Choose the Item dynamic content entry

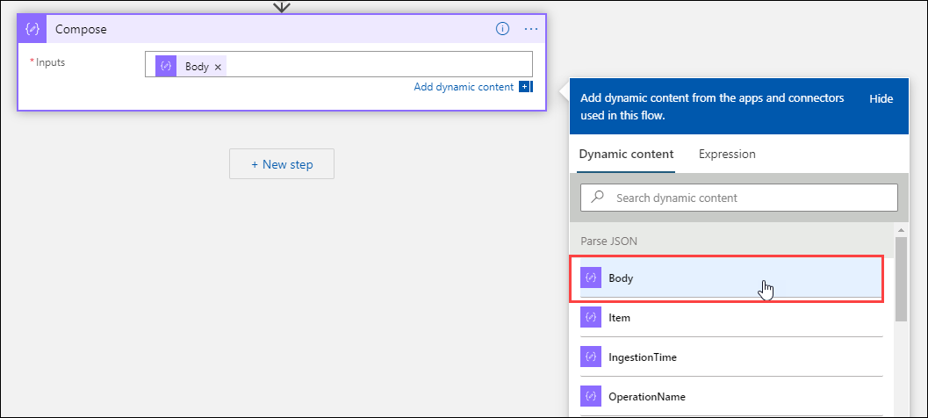pos(619,318)
